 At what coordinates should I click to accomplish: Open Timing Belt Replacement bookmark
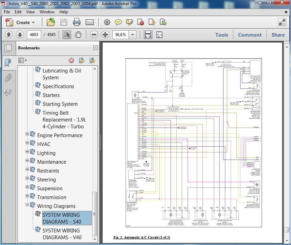64,120
